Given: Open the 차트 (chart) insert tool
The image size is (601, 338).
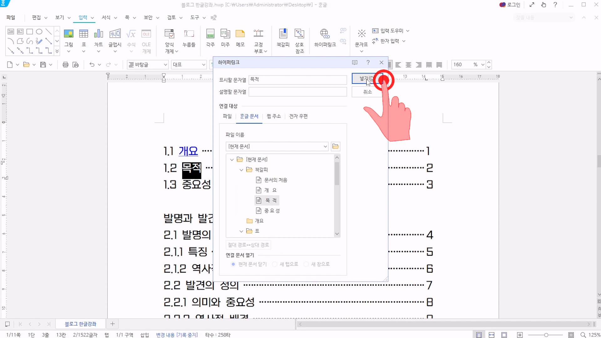Looking at the screenshot, I should tap(98, 34).
